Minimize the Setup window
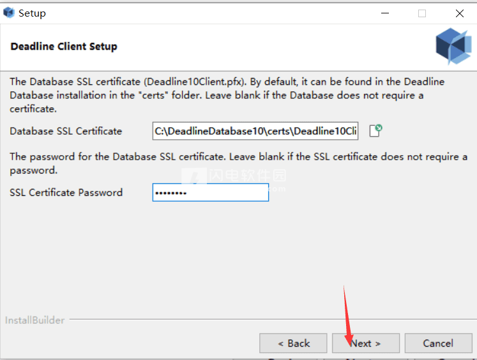 [385, 13]
